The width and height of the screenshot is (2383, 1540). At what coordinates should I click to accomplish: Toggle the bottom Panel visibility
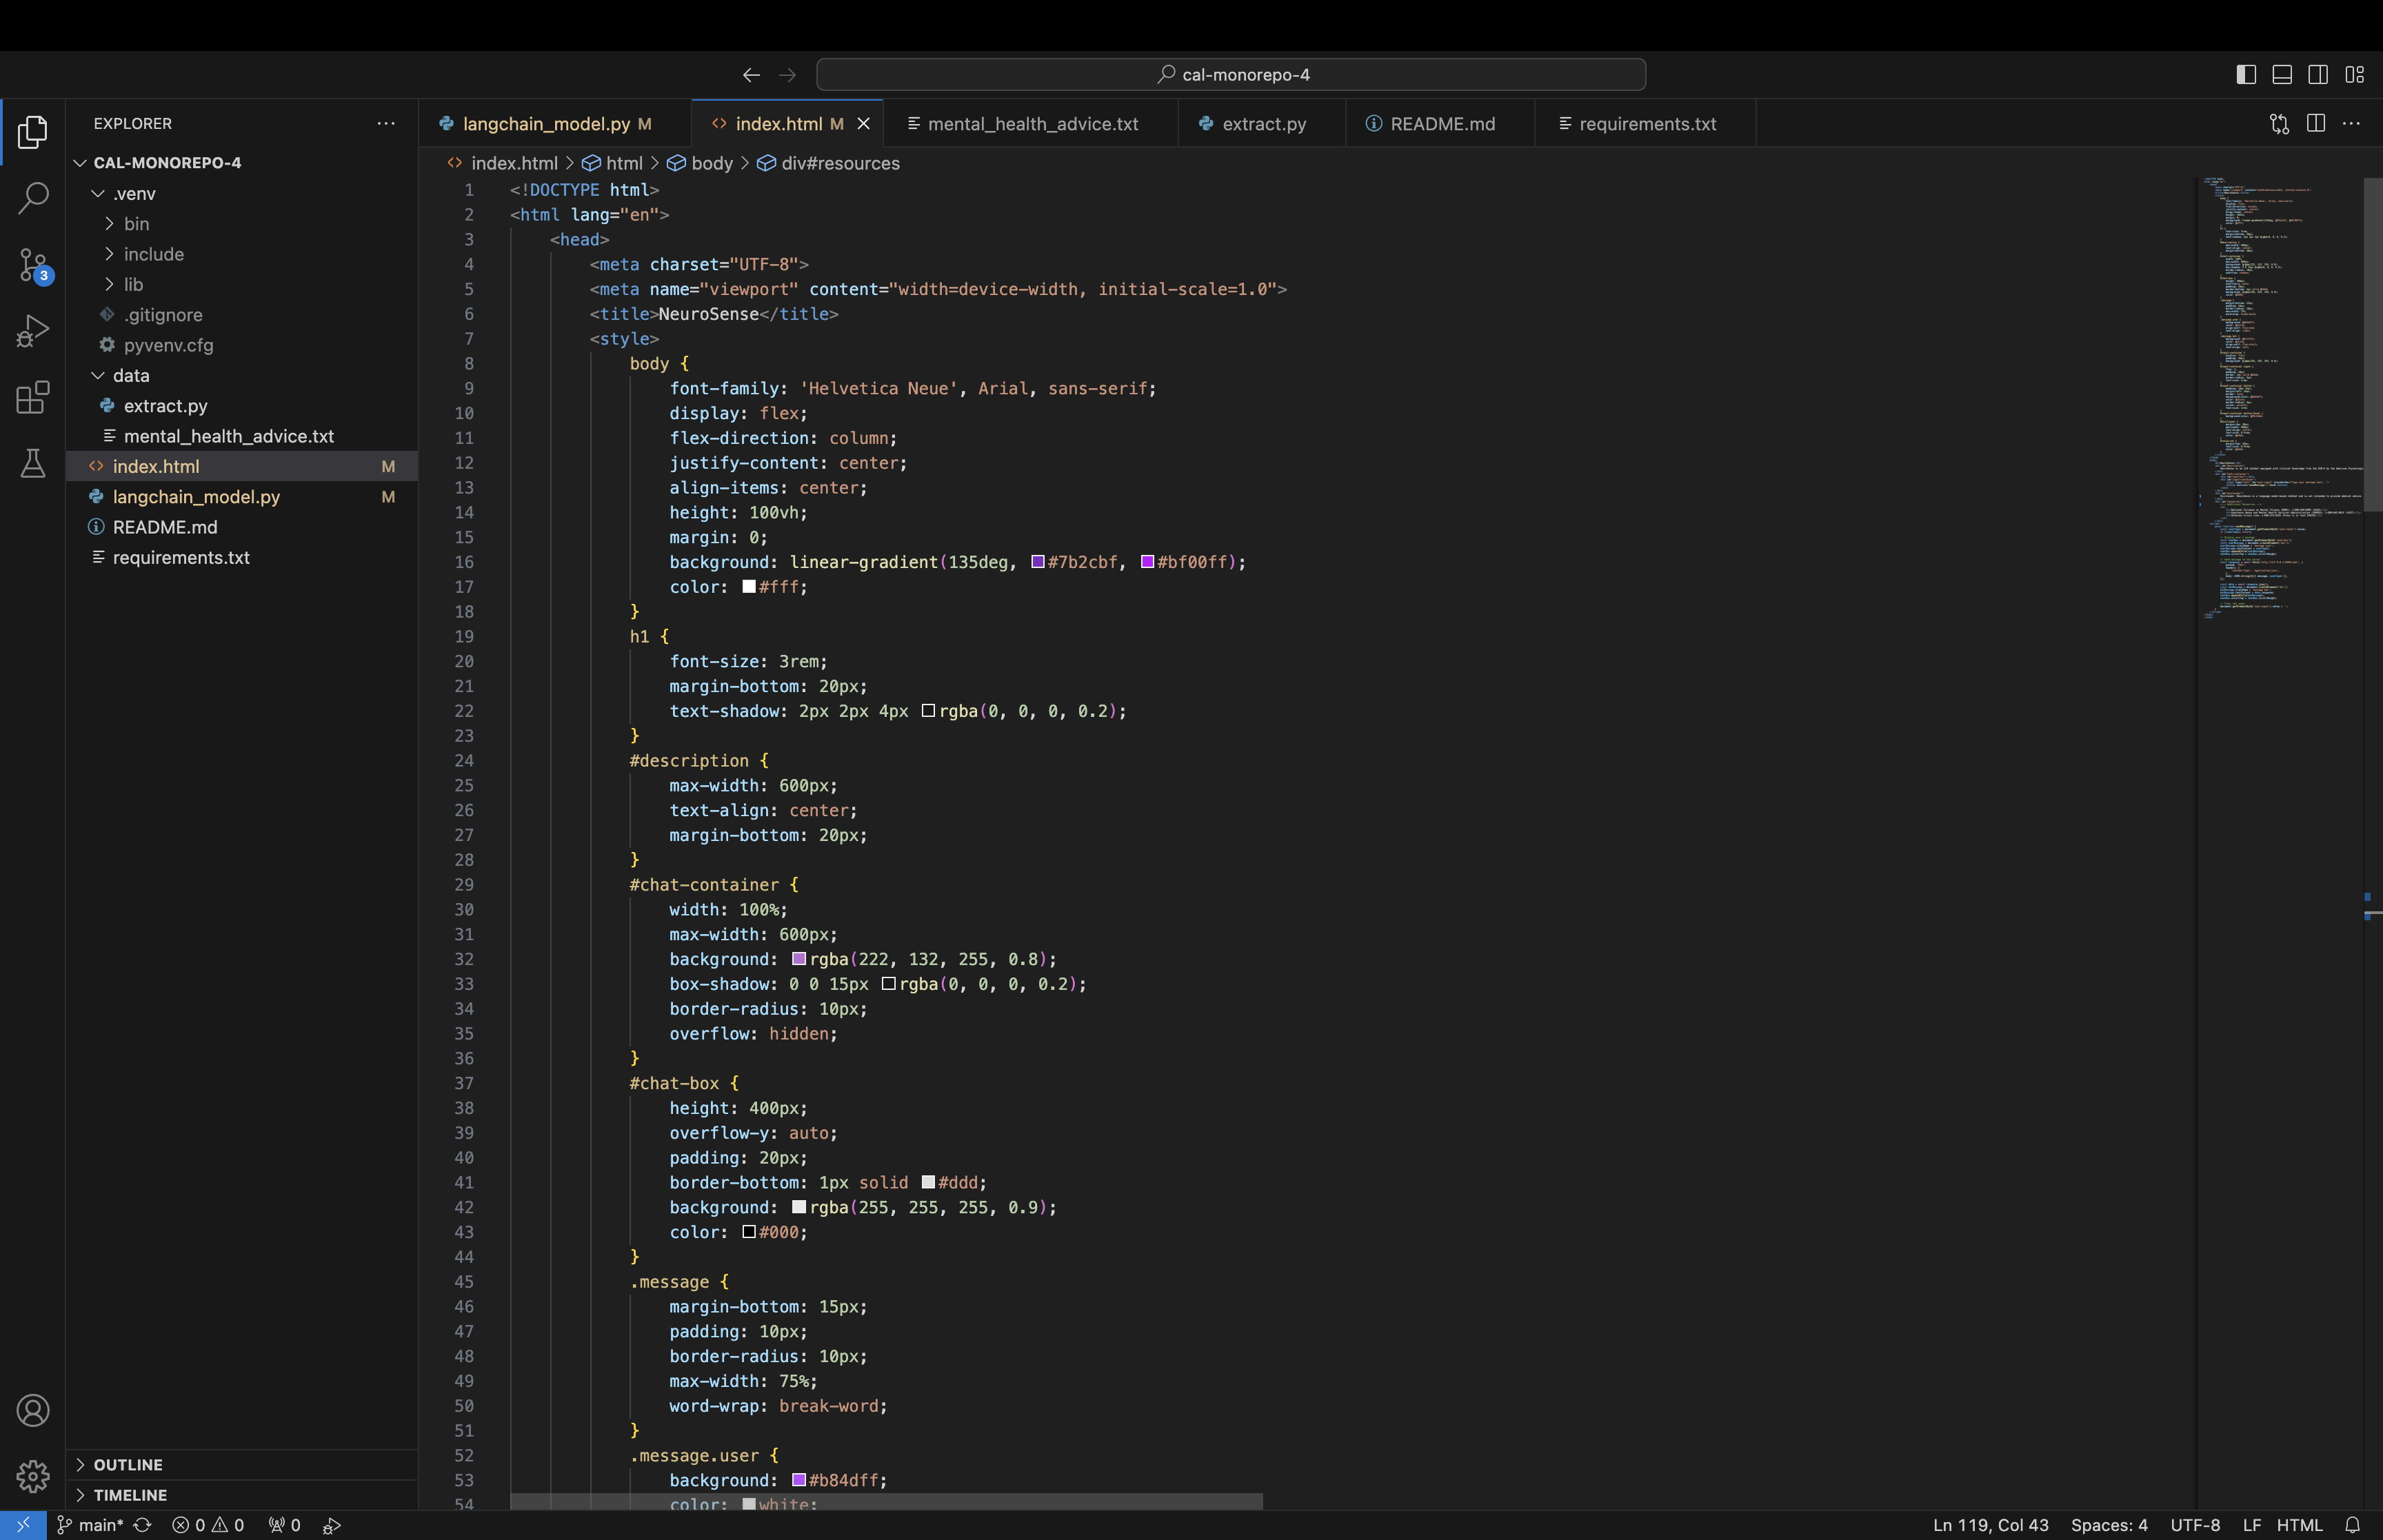[x=2282, y=75]
